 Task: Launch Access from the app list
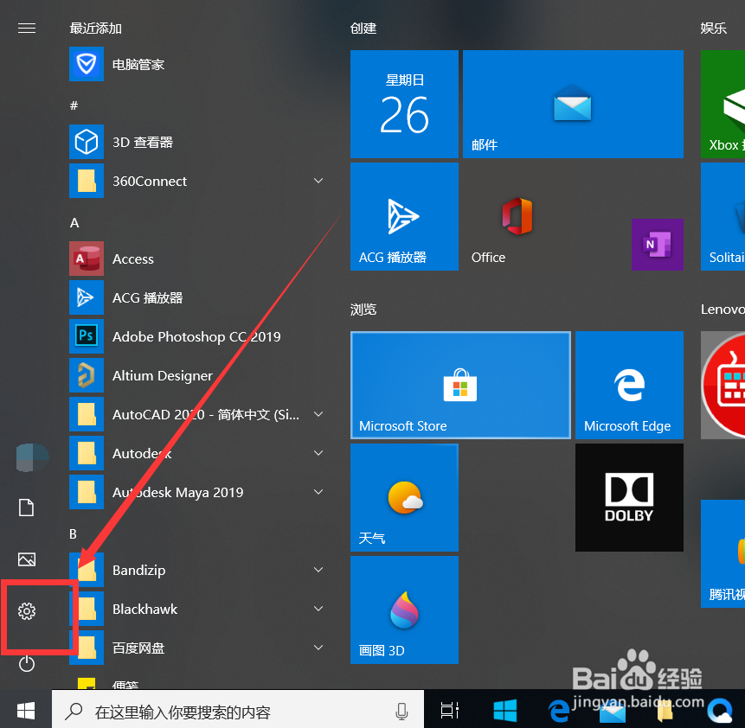click(x=197, y=259)
